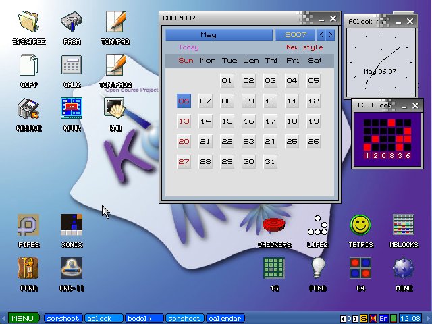Viewport: 432px width, 324px height.
Task: Toggle New style in the calendar
Action: click(x=304, y=47)
